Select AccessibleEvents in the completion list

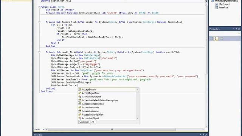coord(107,107)
